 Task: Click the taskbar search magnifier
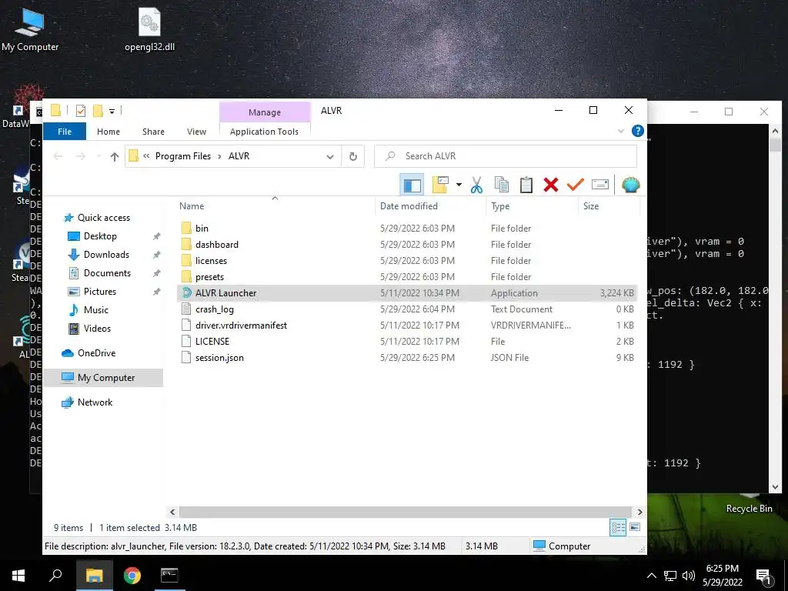click(55, 576)
